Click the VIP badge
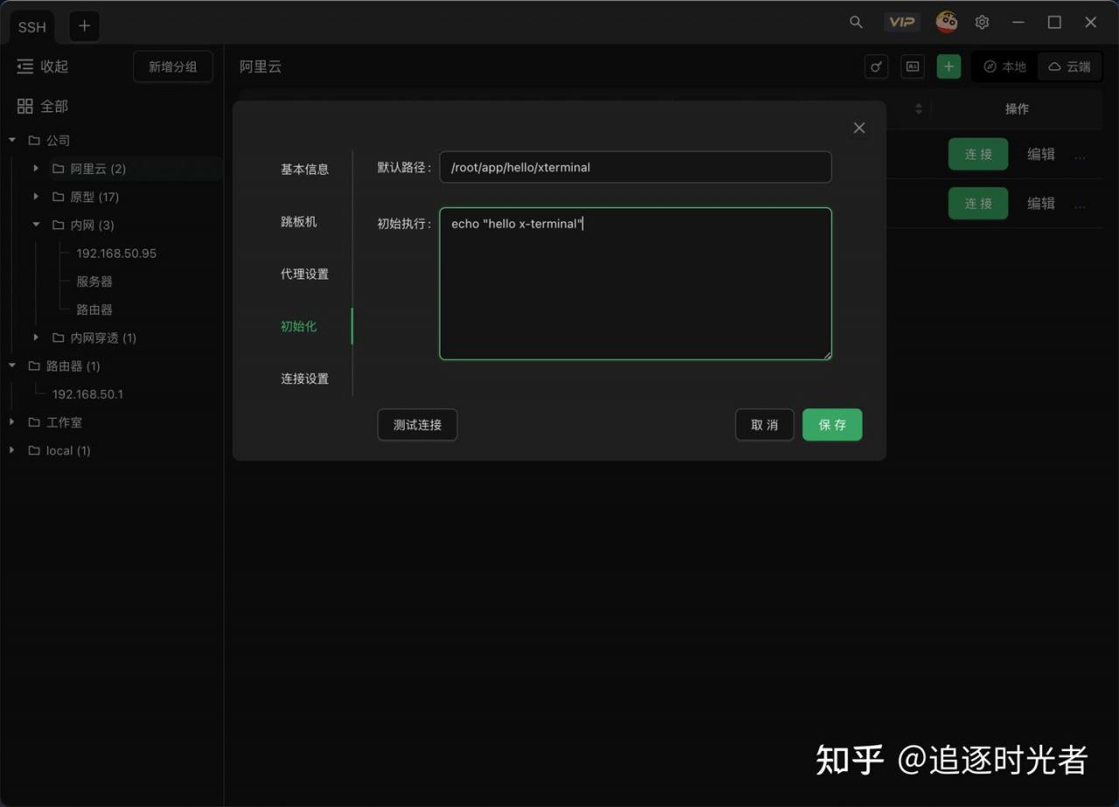The image size is (1119, 807). tap(901, 23)
